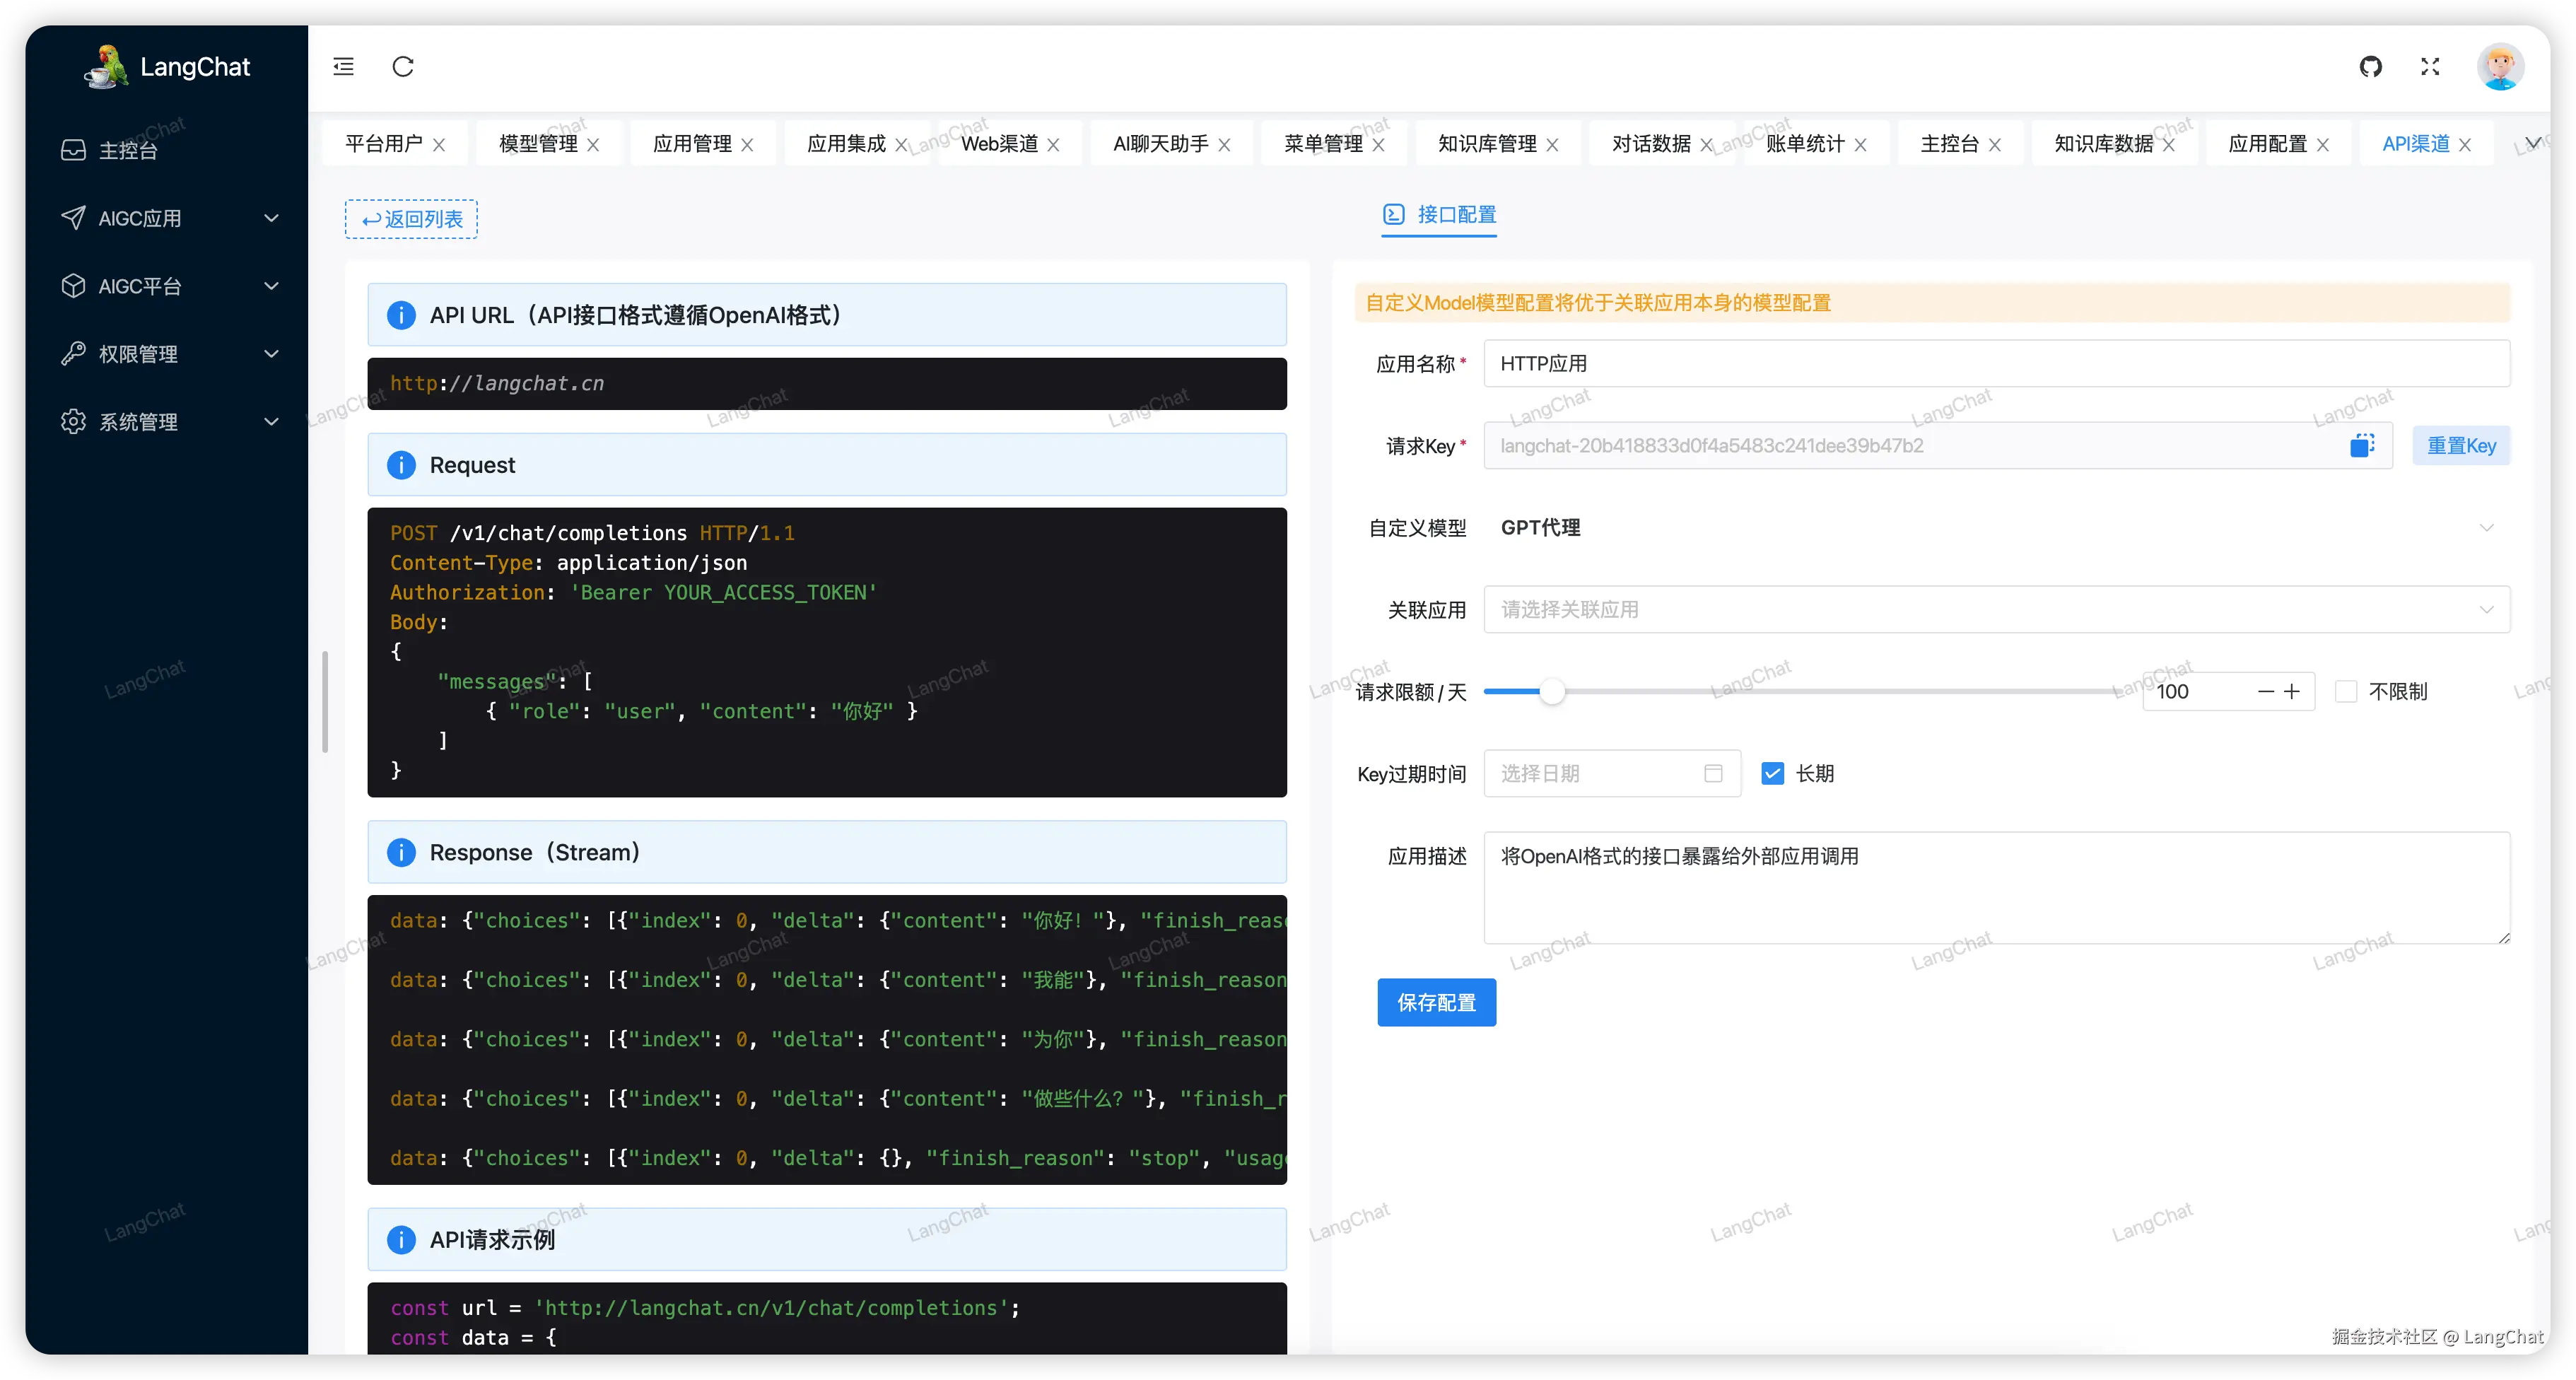Click the refresh page icon

[403, 67]
